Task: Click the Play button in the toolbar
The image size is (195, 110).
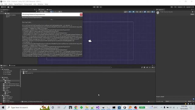Action: click(x=94, y=7)
